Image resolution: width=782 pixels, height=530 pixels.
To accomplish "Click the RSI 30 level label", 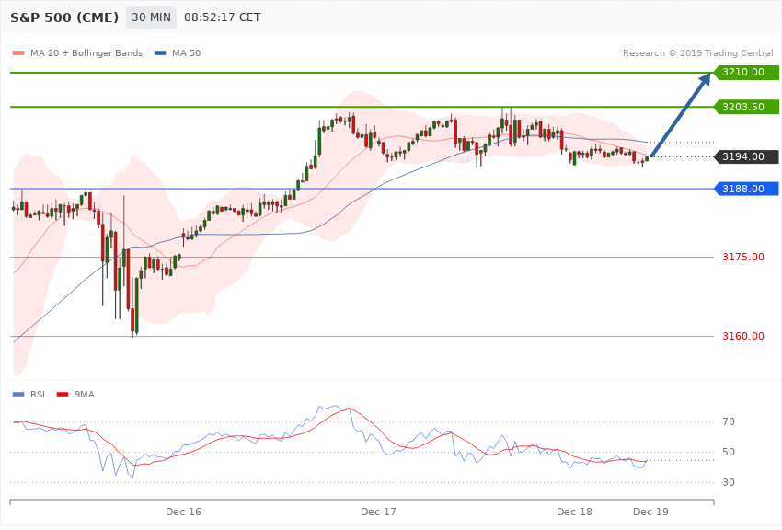I will pos(728,482).
